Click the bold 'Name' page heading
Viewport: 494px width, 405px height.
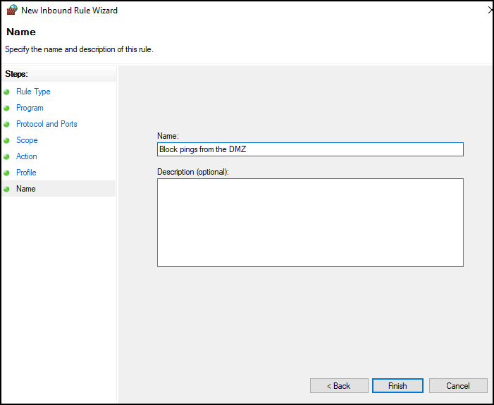pos(21,32)
